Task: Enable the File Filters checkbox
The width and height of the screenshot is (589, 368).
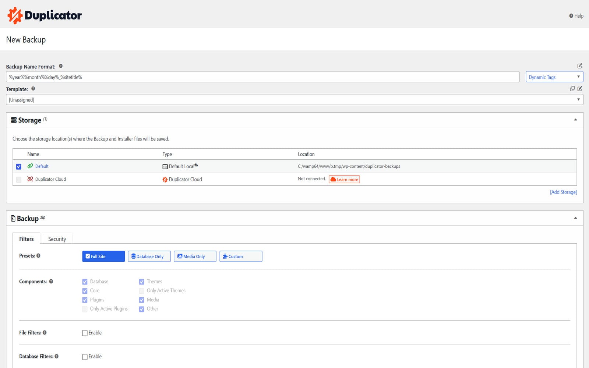Action: click(85, 333)
